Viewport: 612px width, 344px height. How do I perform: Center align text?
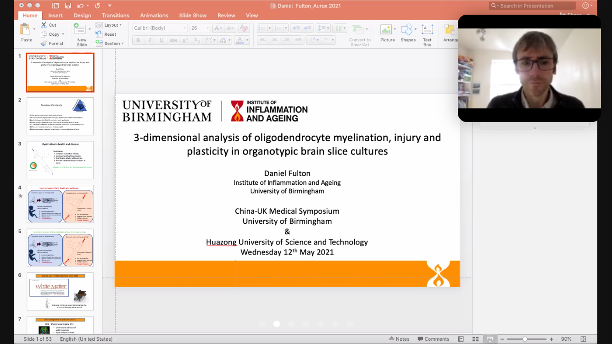(x=274, y=40)
